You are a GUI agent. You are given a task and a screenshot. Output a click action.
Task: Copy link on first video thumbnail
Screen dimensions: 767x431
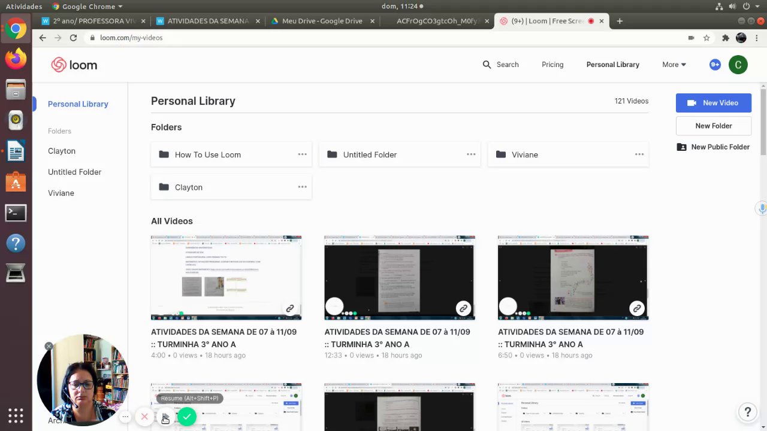(x=290, y=309)
